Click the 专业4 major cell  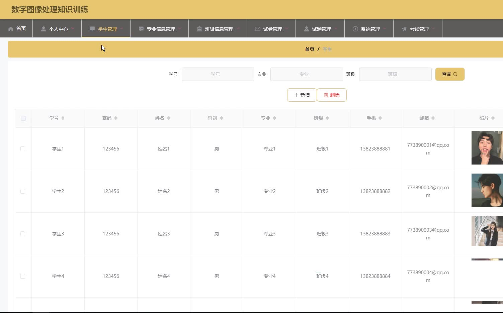[269, 276]
